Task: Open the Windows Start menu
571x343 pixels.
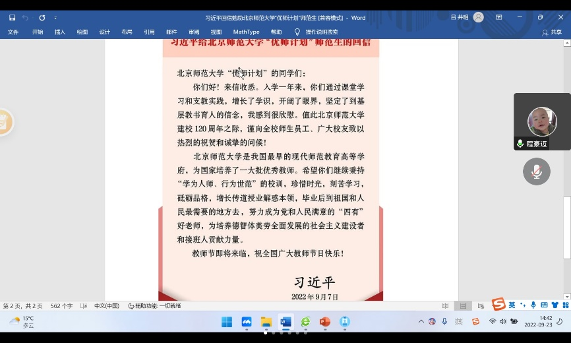Action: tap(227, 322)
